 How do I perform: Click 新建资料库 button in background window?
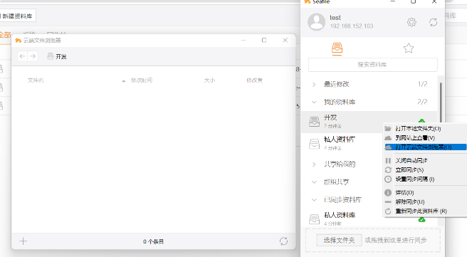coord(17,16)
